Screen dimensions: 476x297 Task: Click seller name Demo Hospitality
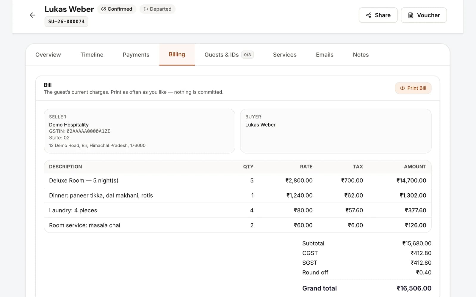click(x=69, y=125)
